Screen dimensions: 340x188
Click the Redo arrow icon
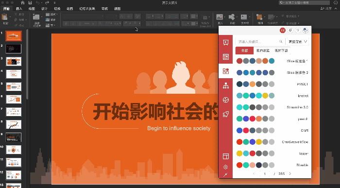pyautogui.click(x=47, y=3)
